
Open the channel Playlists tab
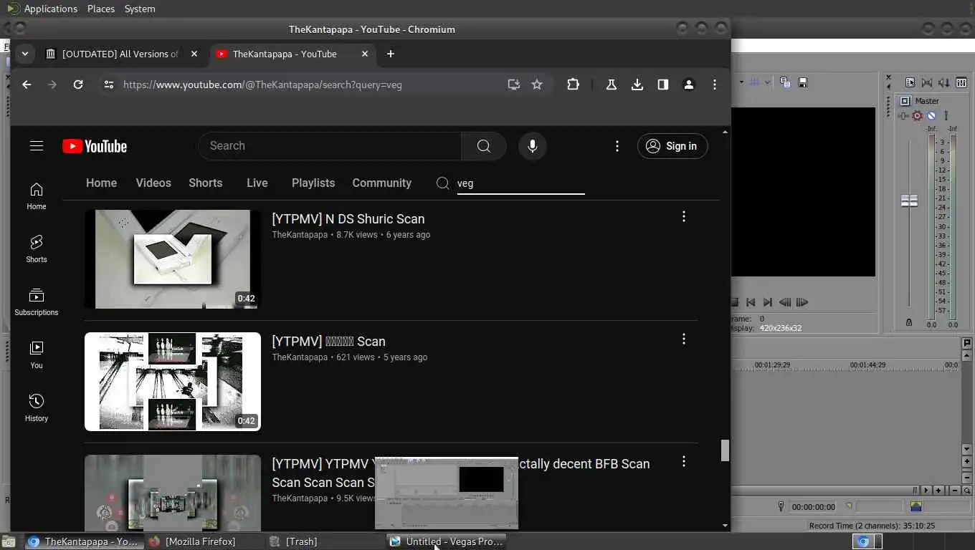pyautogui.click(x=313, y=183)
